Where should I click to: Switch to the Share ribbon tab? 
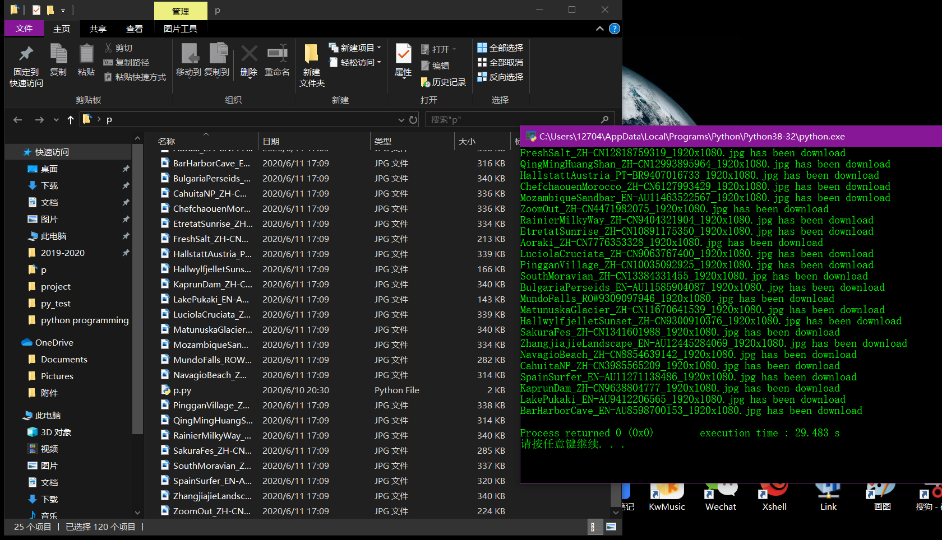point(98,29)
